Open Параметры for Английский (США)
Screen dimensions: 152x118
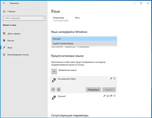(93, 90)
